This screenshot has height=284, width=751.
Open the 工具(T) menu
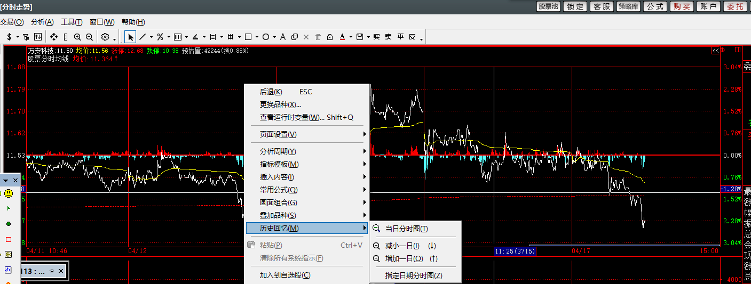[x=72, y=22]
